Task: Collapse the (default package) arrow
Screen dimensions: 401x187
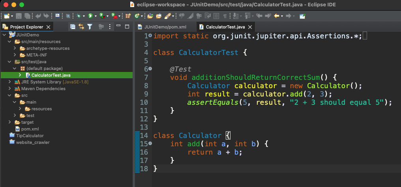Action: 15,68
